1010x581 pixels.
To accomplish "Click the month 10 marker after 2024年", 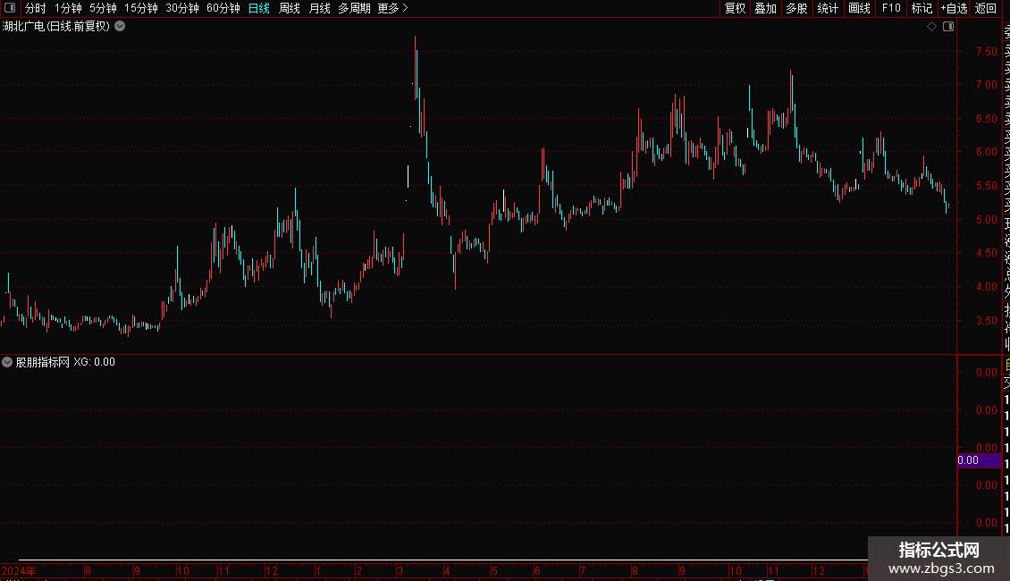I will coord(183,570).
